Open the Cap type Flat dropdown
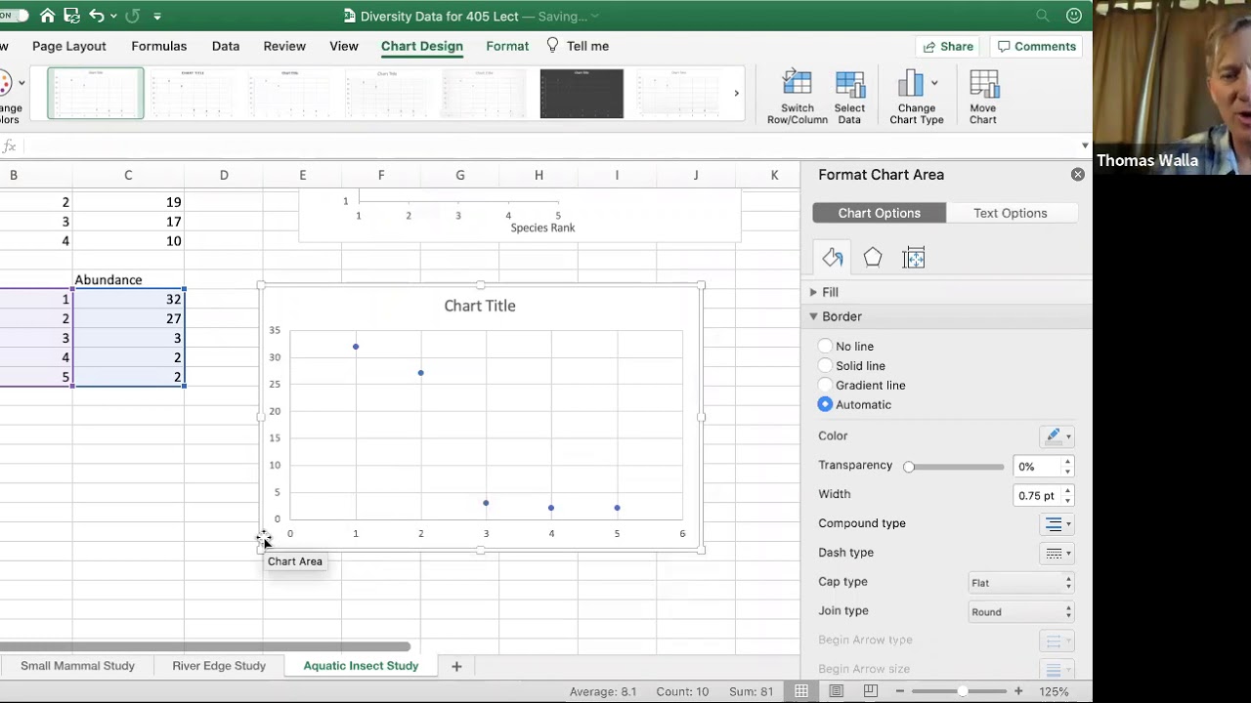 pyautogui.click(x=1020, y=583)
